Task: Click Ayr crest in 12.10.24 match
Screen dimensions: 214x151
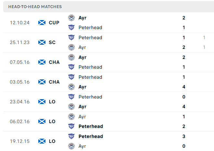Action: click(x=71, y=18)
